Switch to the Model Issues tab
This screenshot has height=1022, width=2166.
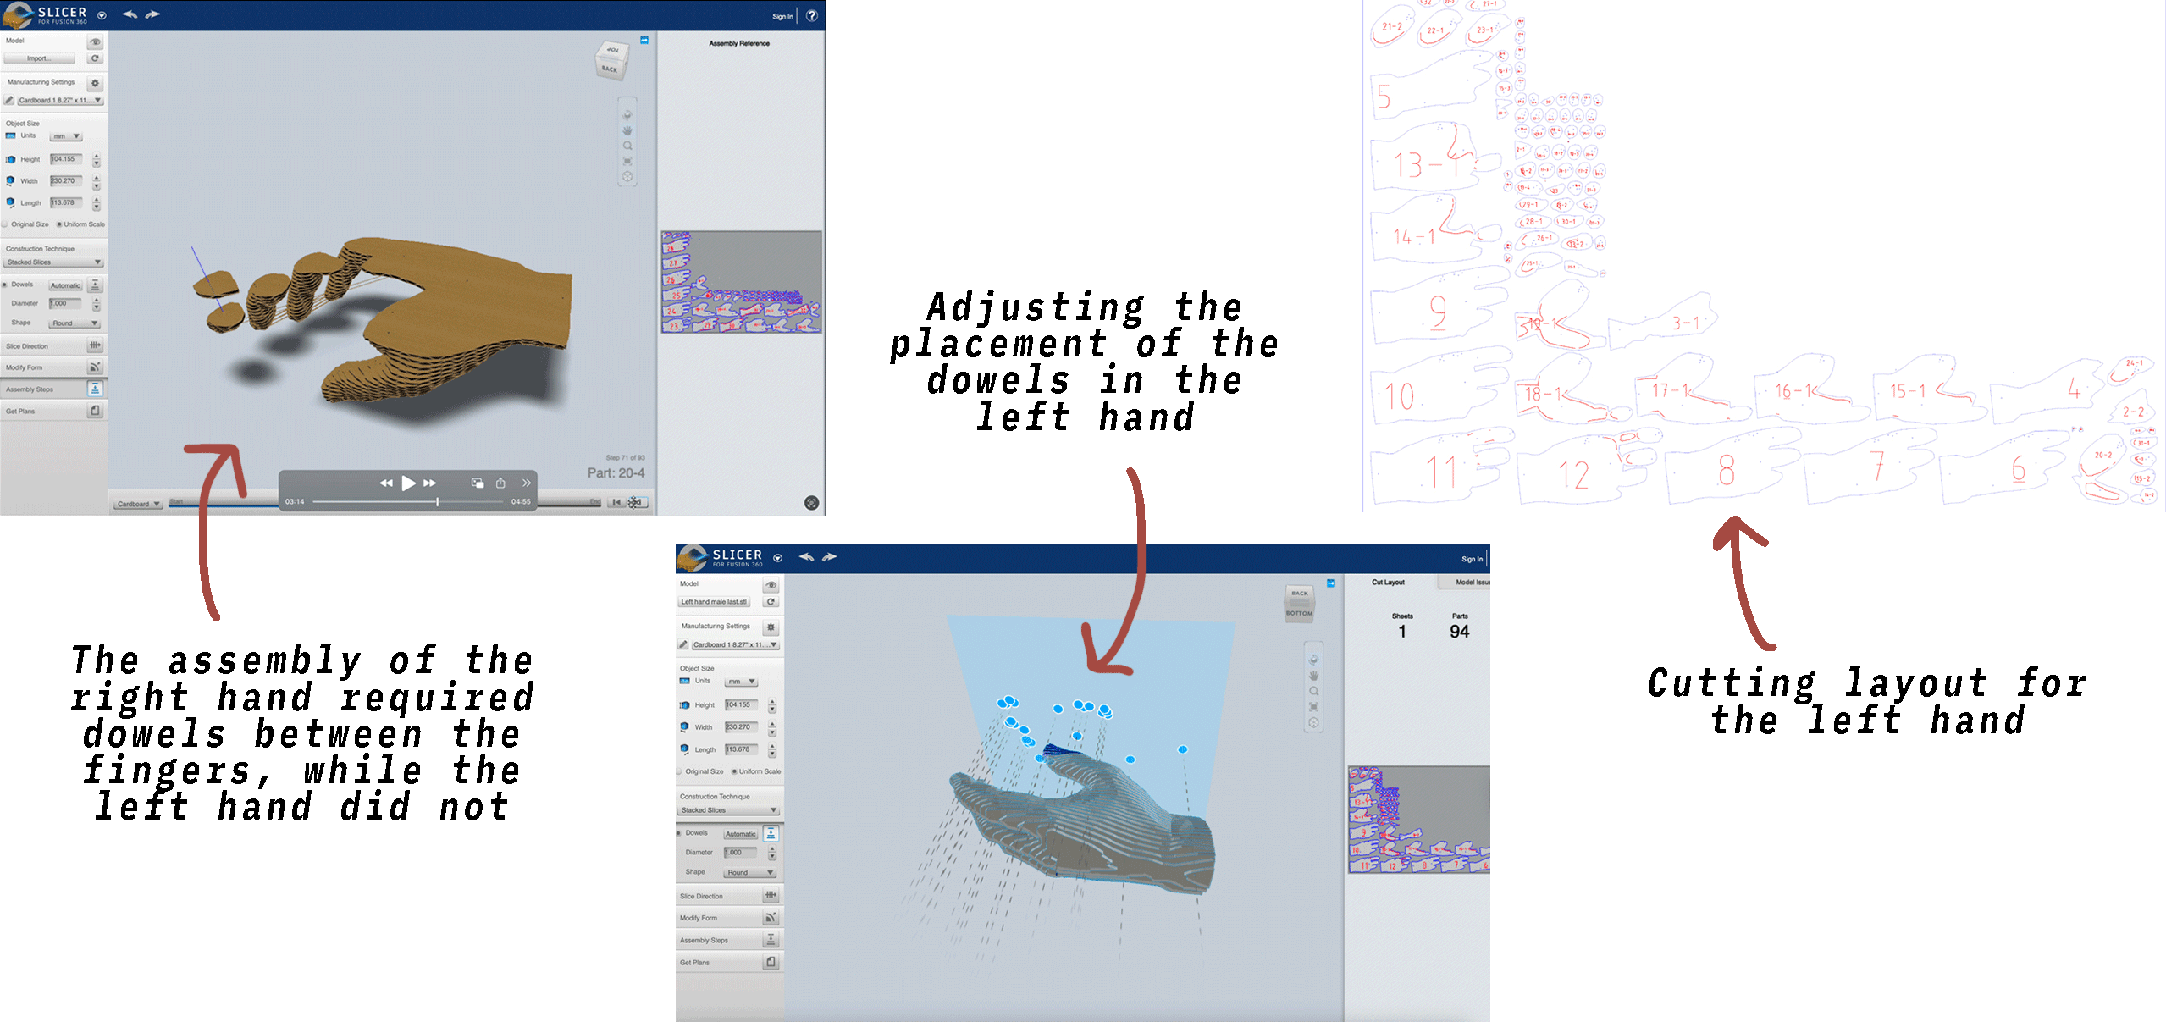[x=1472, y=583]
